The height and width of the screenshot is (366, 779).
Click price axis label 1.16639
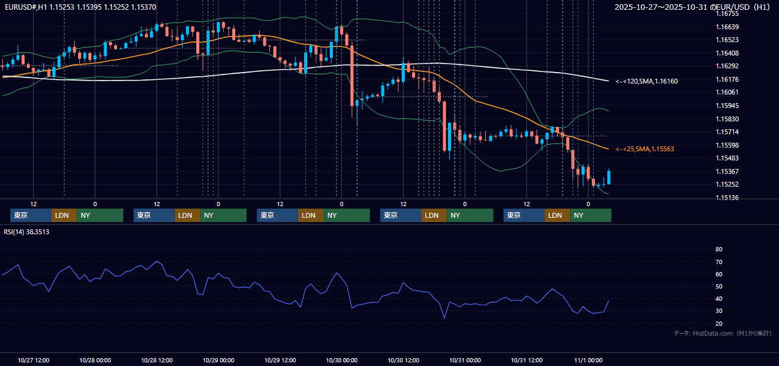pos(727,27)
